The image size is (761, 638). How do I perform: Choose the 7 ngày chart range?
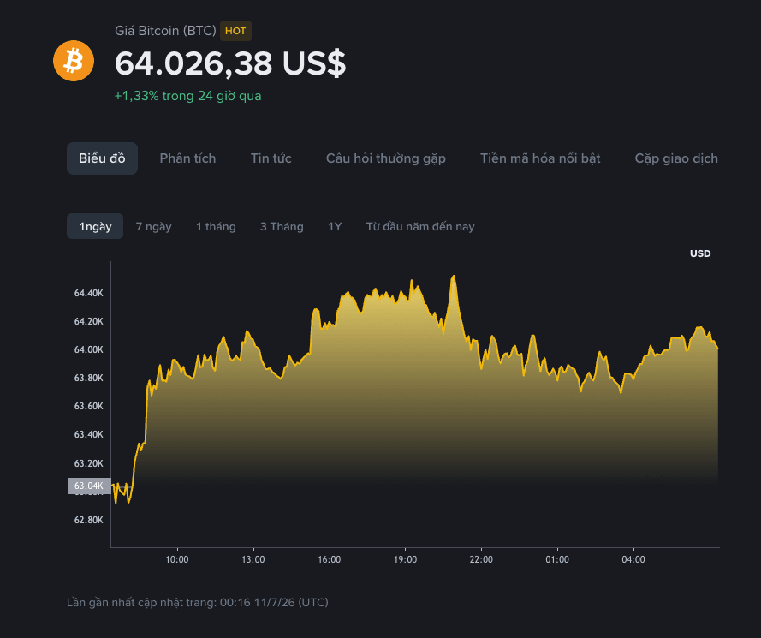tap(153, 227)
